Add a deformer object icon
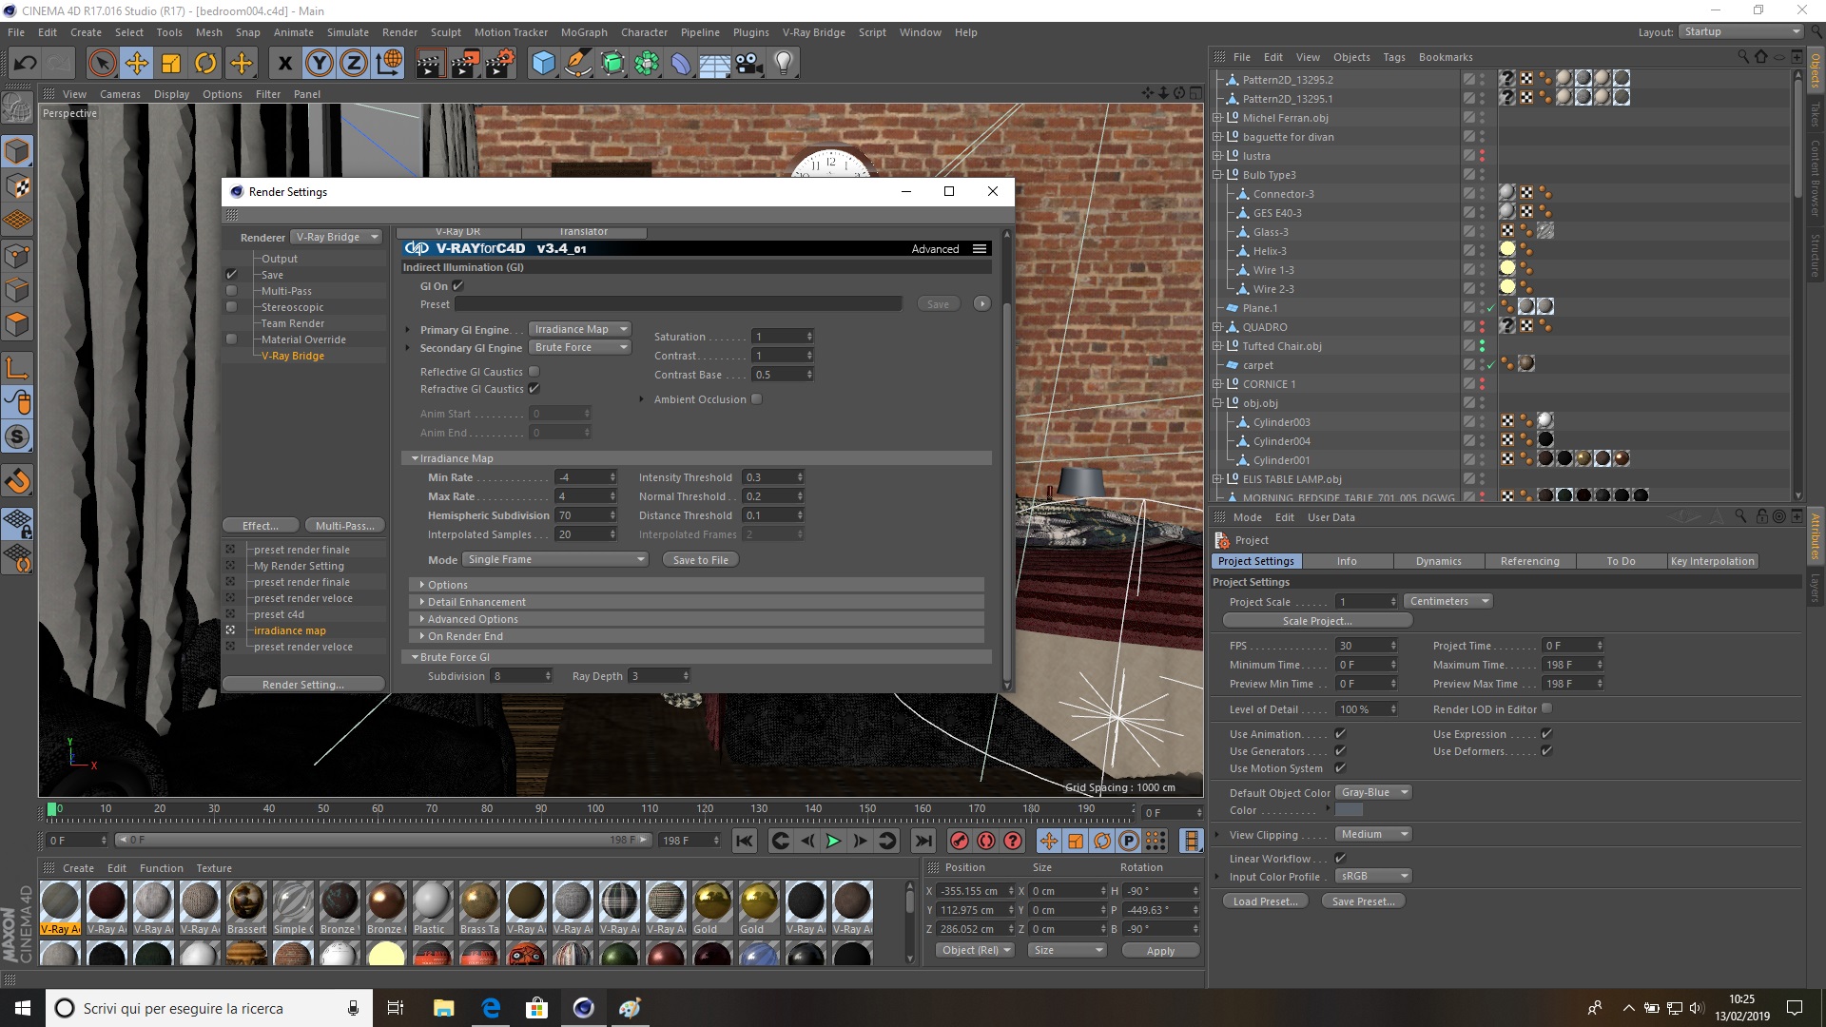Screen dimensions: 1826x1027 [681, 64]
